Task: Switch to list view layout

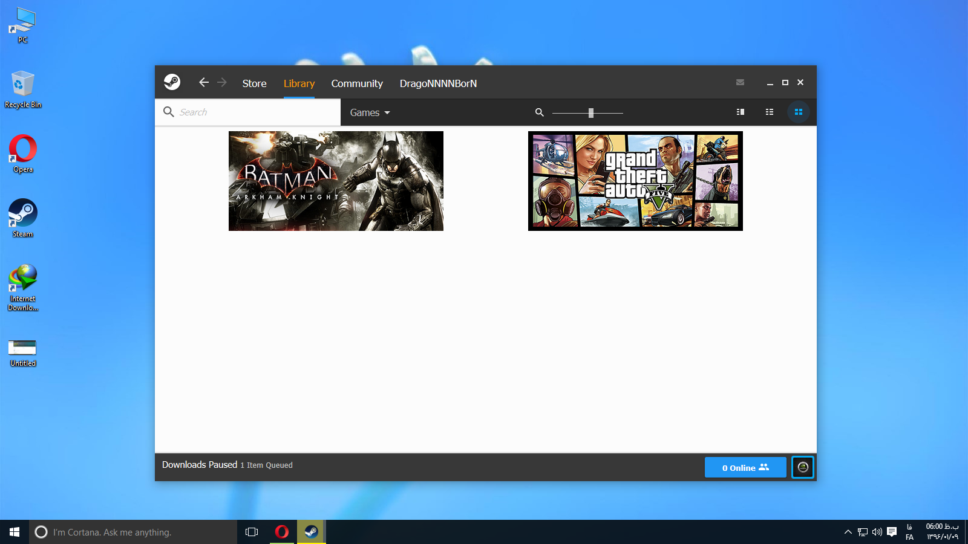Action: click(769, 112)
